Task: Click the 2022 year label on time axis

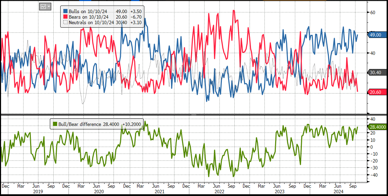Action: [219, 191]
